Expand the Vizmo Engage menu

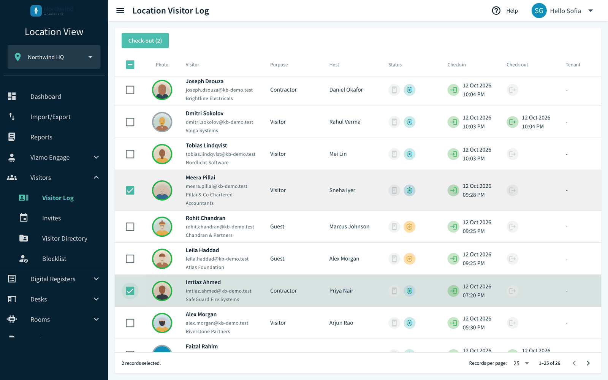(x=54, y=157)
